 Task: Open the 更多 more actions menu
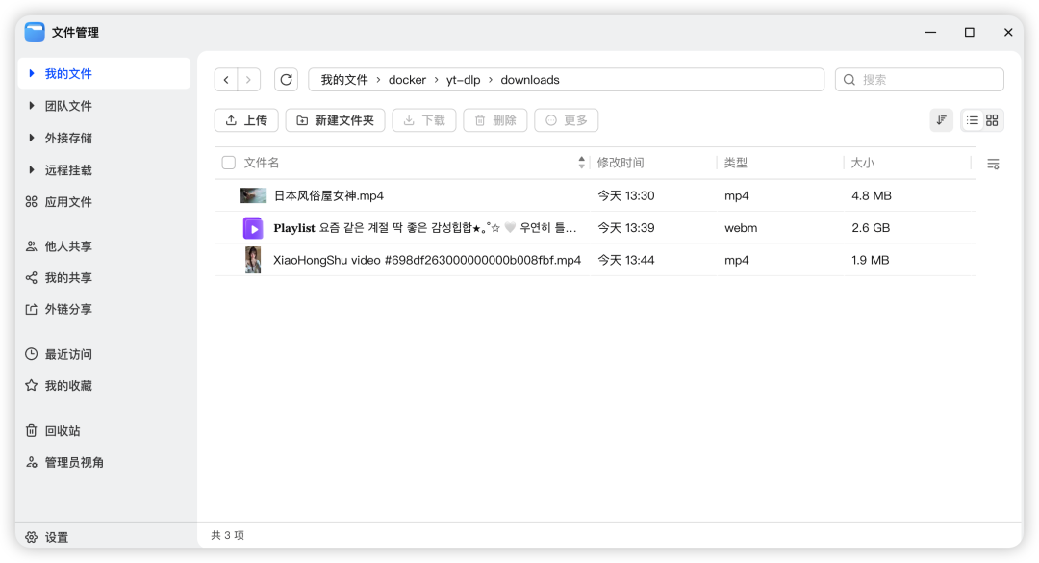(x=566, y=119)
